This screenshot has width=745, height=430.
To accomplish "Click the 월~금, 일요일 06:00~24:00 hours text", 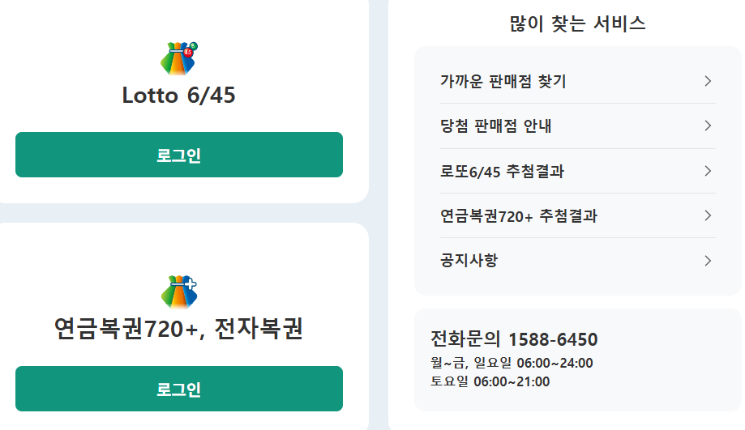I will point(512,363).
